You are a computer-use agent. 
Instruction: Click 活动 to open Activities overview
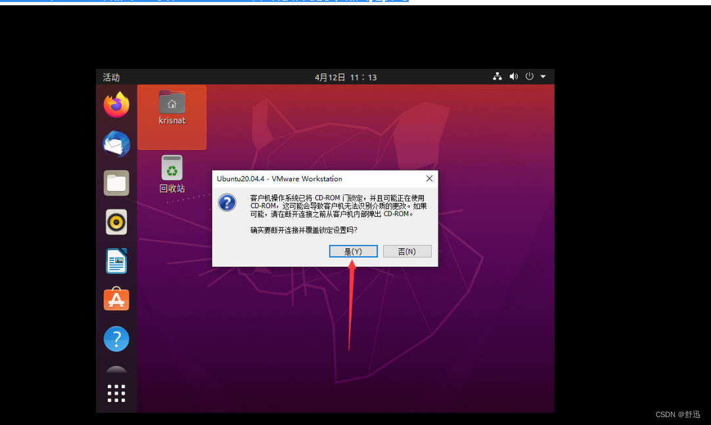tap(112, 77)
